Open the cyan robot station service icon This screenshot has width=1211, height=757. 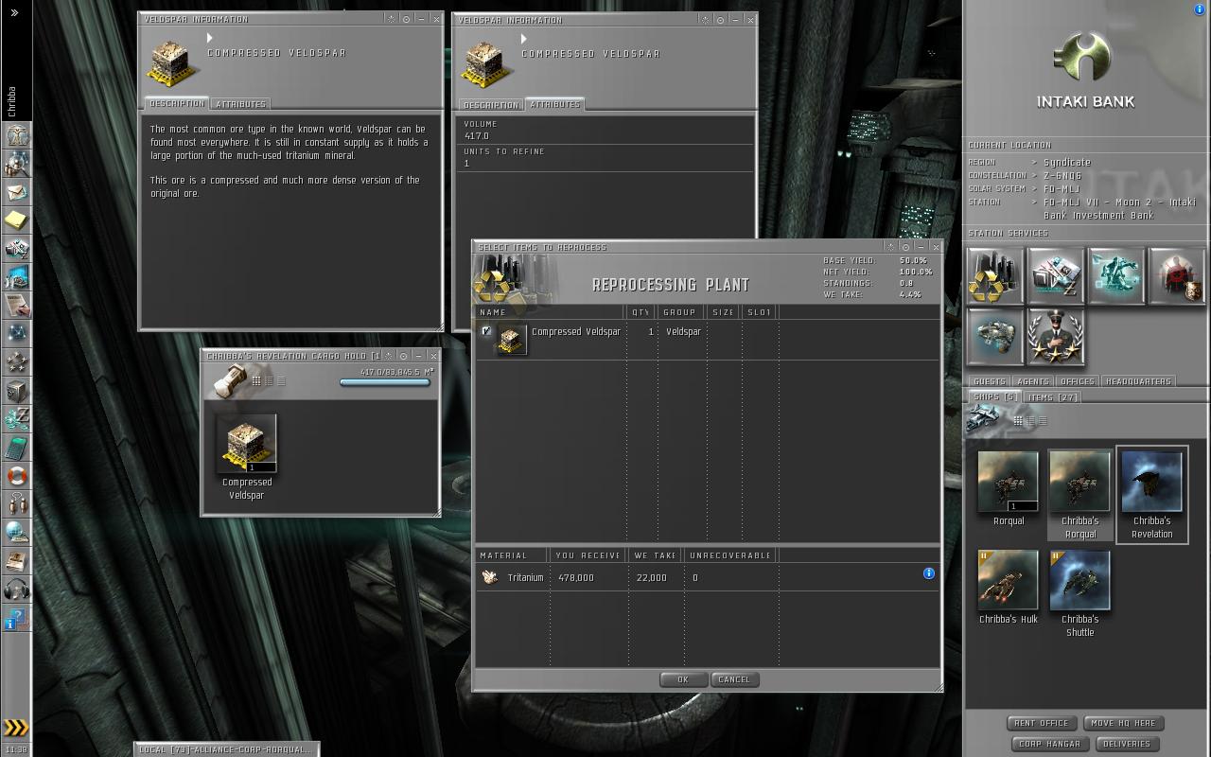(x=1116, y=276)
